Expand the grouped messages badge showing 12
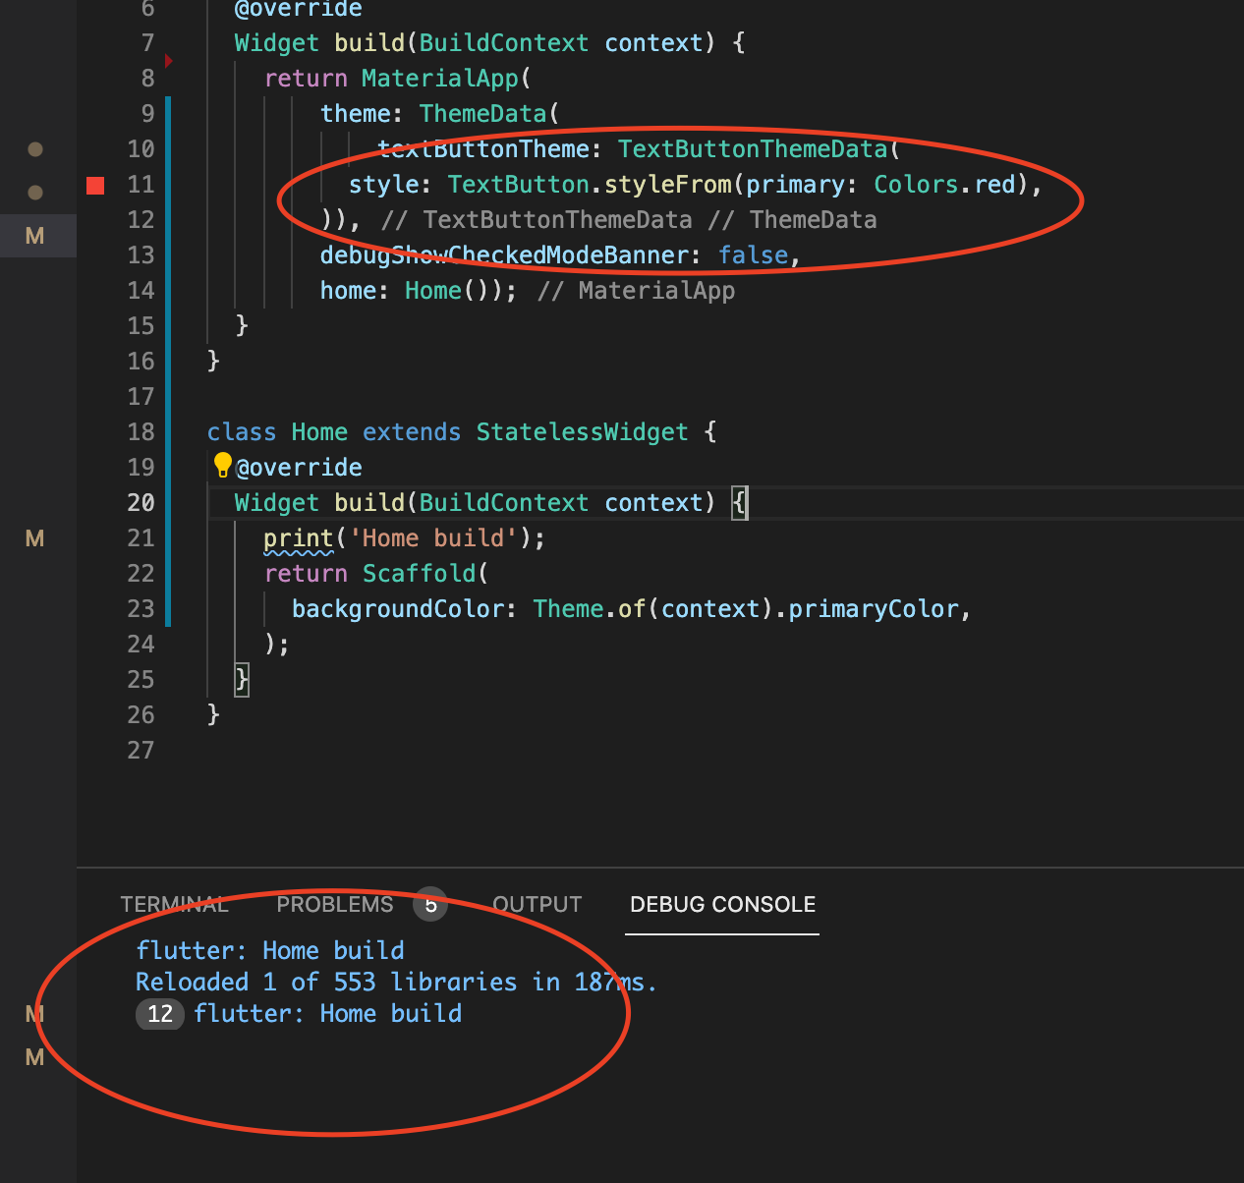Image resolution: width=1244 pixels, height=1183 pixels. tap(159, 1014)
